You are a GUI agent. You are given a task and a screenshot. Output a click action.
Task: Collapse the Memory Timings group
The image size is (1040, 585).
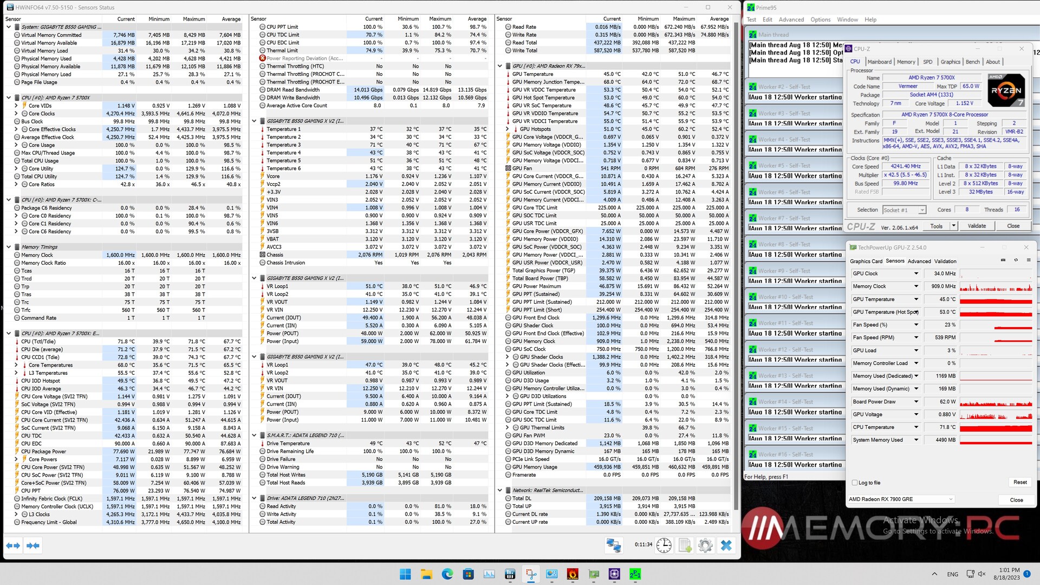tap(9, 247)
